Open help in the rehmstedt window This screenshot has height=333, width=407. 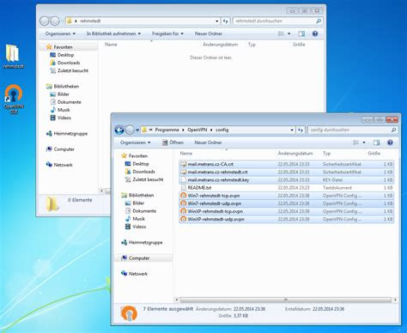[x=315, y=33]
